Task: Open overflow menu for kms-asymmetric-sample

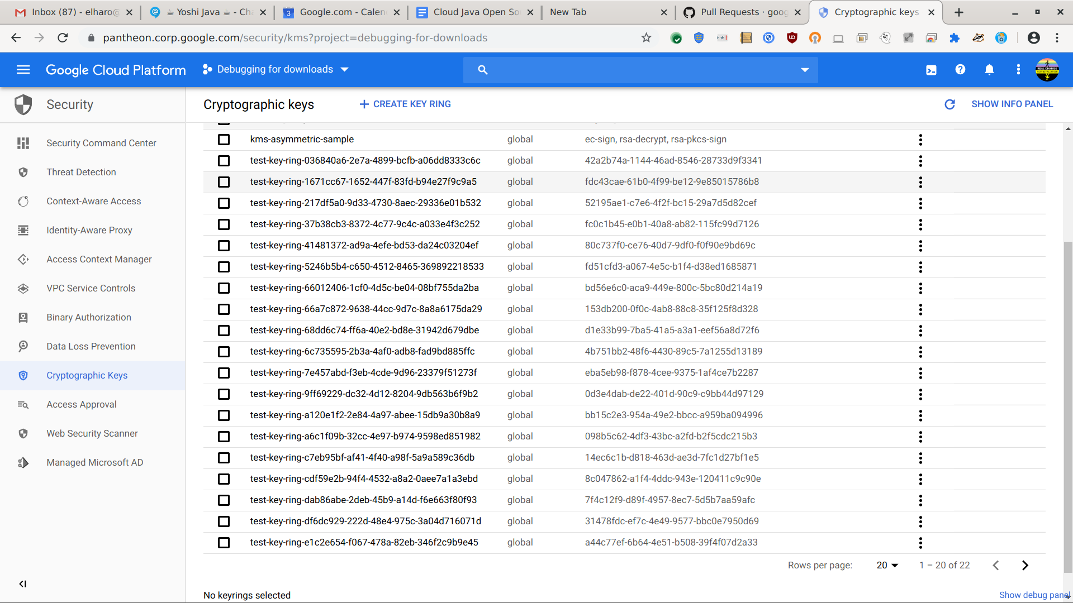Action: (920, 140)
